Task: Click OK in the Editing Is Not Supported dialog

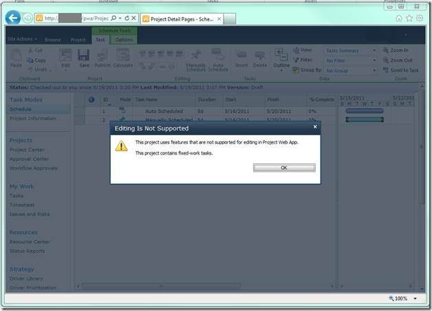Action: pyautogui.click(x=284, y=168)
